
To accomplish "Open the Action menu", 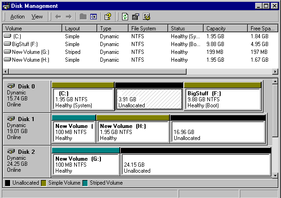I will (18, 17).
